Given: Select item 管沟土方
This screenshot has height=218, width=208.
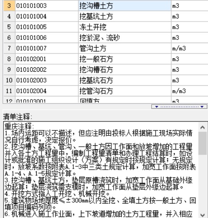Looking at the screenshot, I should pyautogui.click(x=125, y=48).
